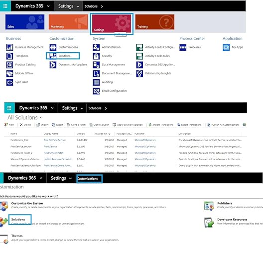This screenshot has height=254, width=269.
Task: Sort by the Installed On column header
Action: tap(102, 134)
